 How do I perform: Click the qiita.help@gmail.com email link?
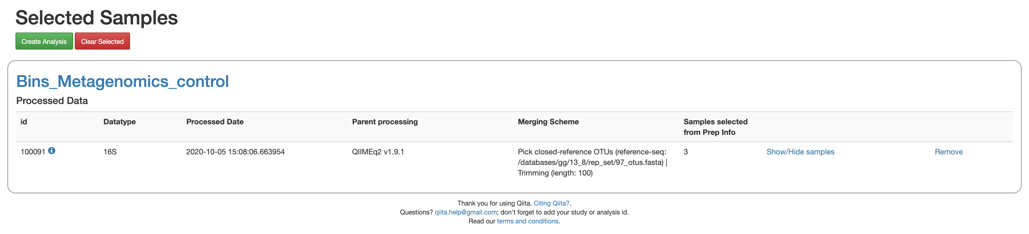pos(466,212)
